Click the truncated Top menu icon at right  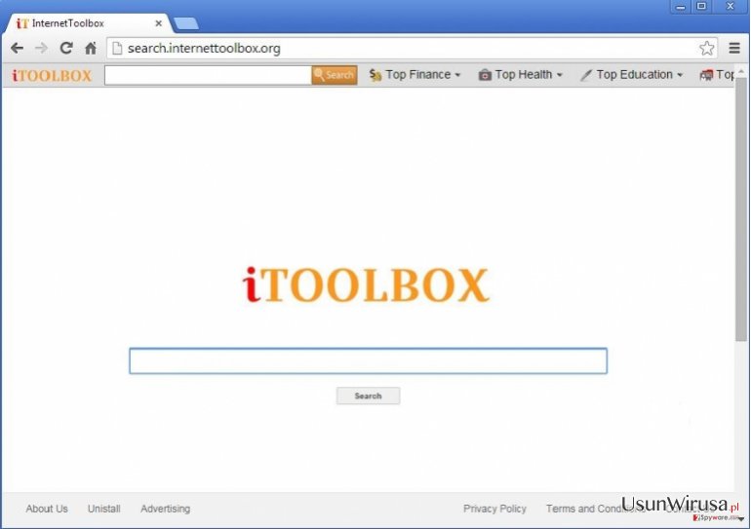pos(706,75)
